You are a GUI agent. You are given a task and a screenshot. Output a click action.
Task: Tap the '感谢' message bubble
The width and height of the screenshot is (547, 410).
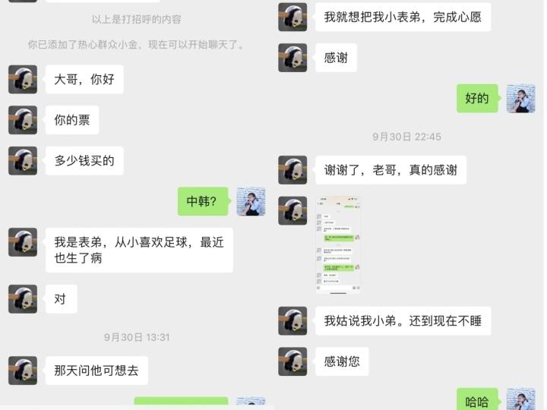[337, 58]
